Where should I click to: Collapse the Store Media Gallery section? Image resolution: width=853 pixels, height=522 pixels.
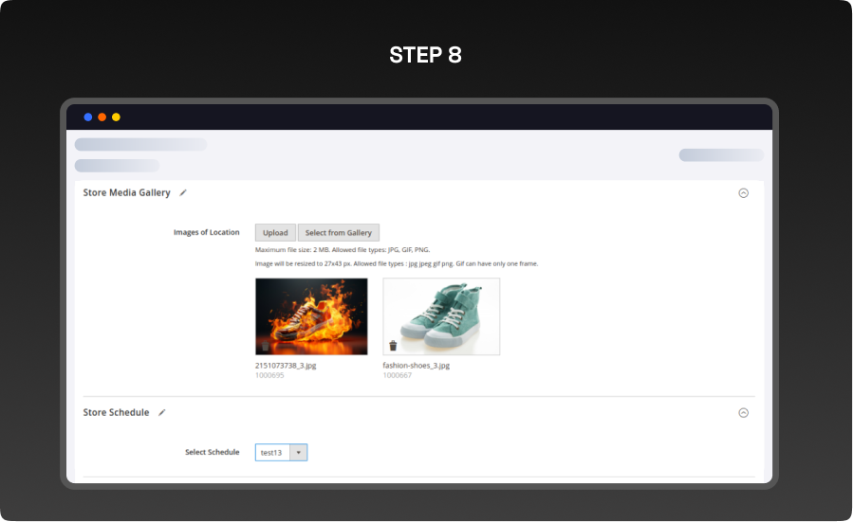click(x=743, y=192)
